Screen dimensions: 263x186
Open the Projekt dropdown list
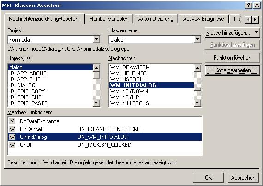96,40
